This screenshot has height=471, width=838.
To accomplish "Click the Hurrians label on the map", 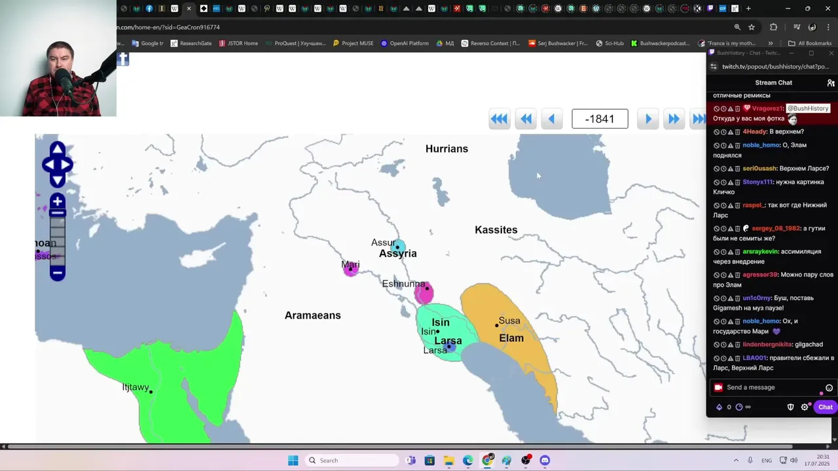I will pyautogui.click(x=446, y=148).
